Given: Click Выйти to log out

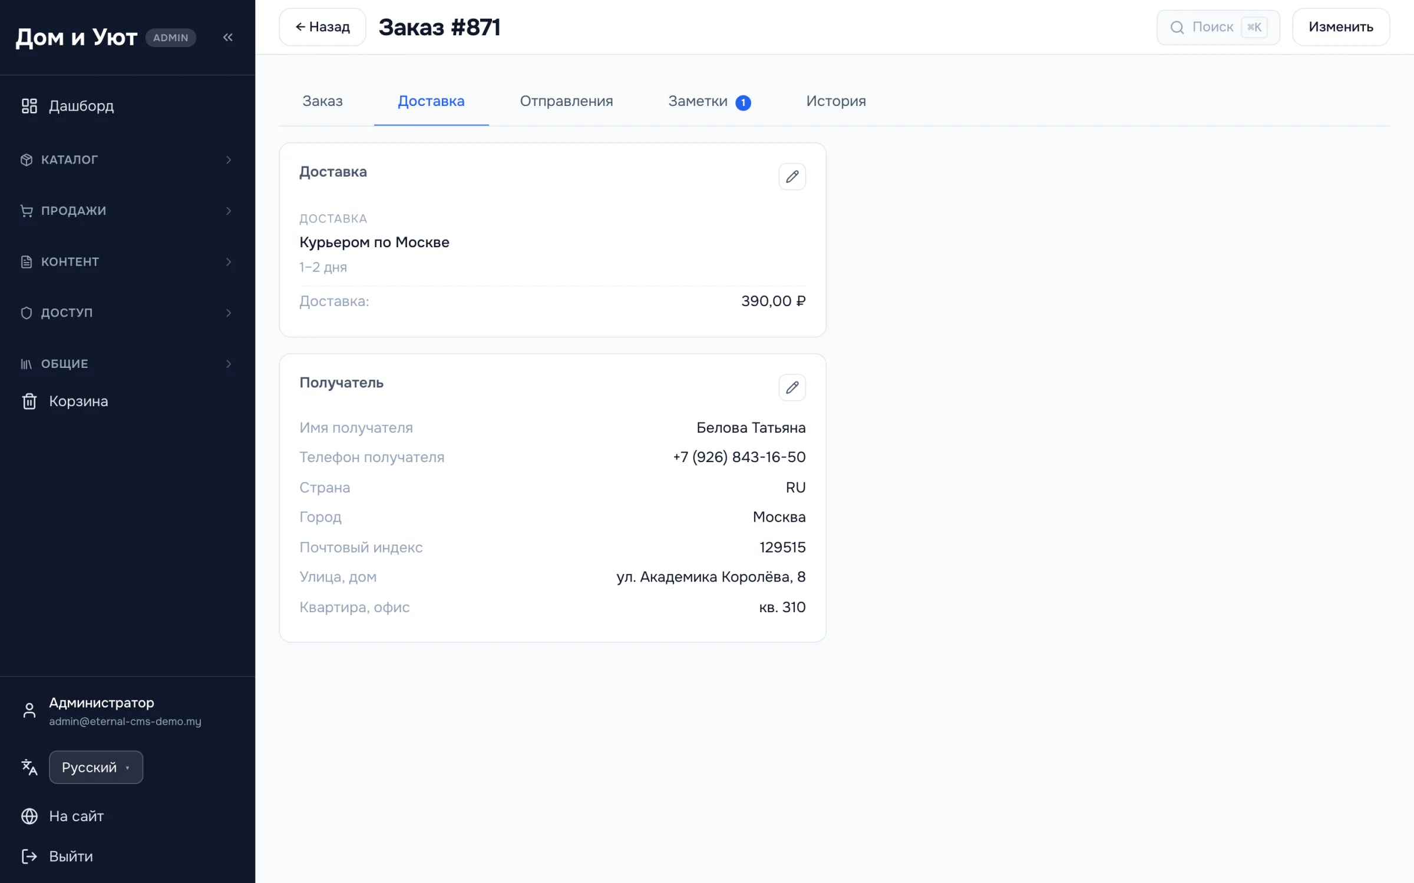Looking at the screenshot, I should tap(71, 856).
